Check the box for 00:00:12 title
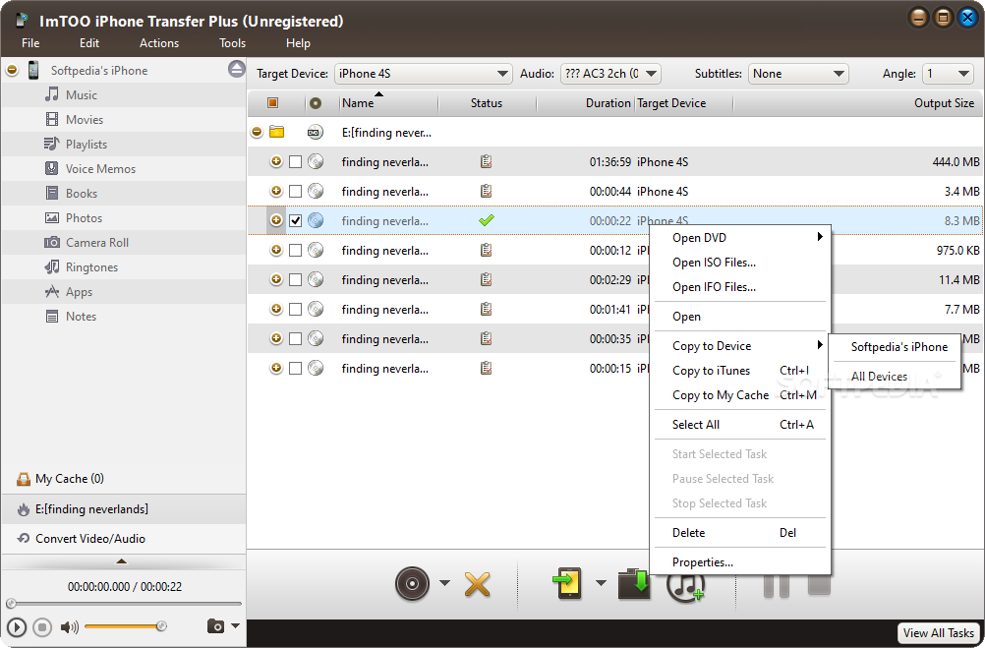Screen dimensions: 985x648 tap(295, 250)
